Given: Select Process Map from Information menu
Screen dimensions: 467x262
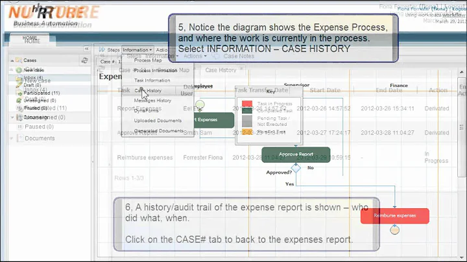Looking at the screenshot, I should (148, 60).
